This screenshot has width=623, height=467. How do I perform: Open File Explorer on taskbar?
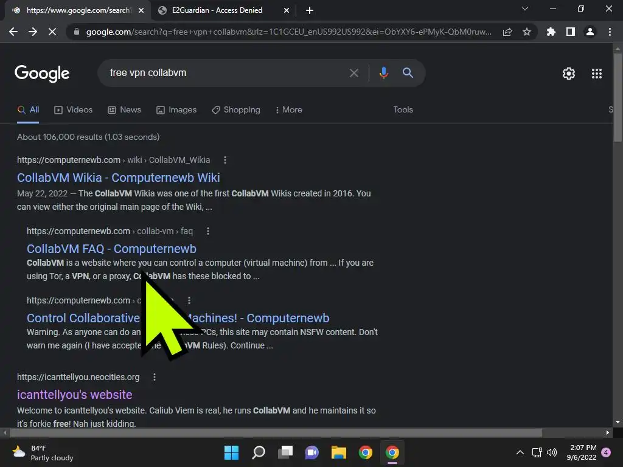338,452
